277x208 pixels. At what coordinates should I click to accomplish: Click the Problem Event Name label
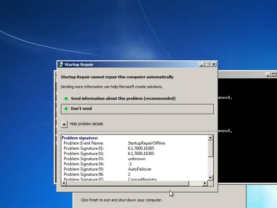click(83, 143)
